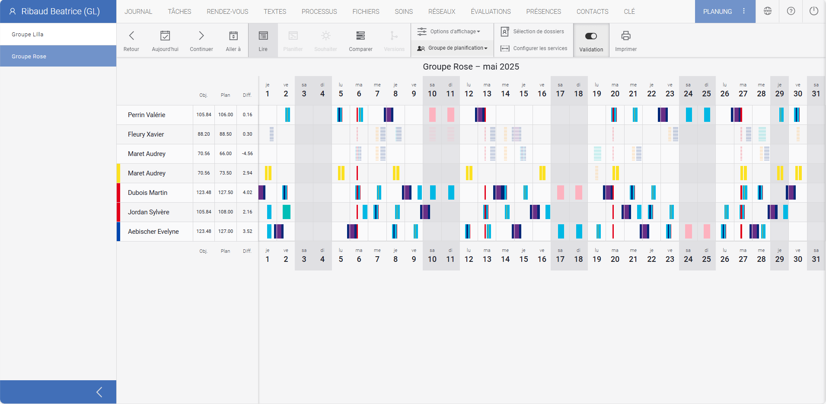Screen dimensions: 826x404
Task: Open the Imprimer print function
Action: pos(626,40)
